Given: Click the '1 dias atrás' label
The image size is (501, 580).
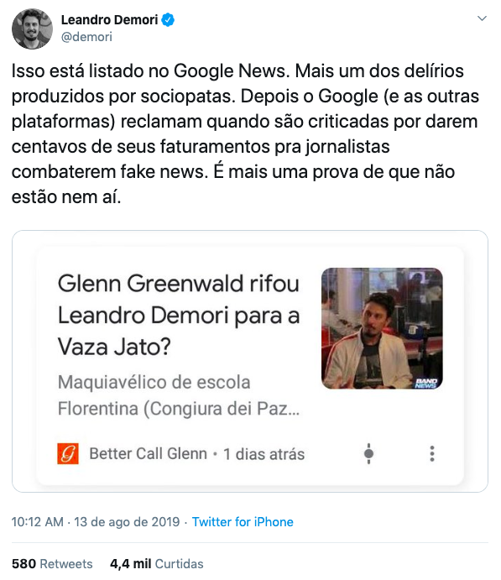Looking at the screenshot, I should point(264,454).
